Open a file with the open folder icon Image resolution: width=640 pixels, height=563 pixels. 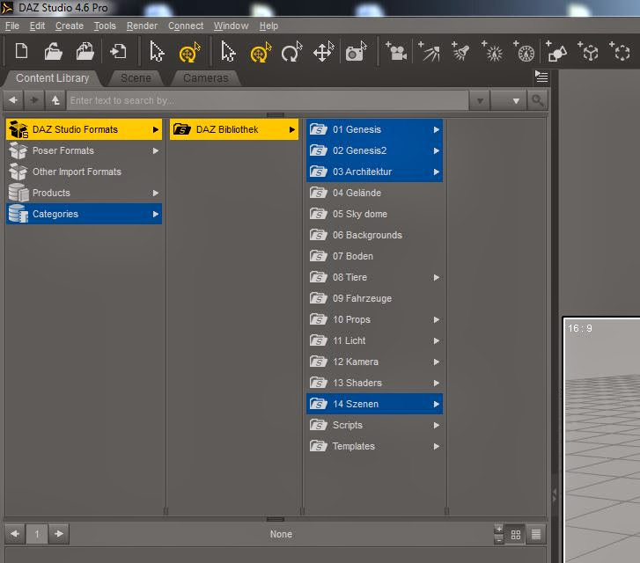click(x=53, y=52)
